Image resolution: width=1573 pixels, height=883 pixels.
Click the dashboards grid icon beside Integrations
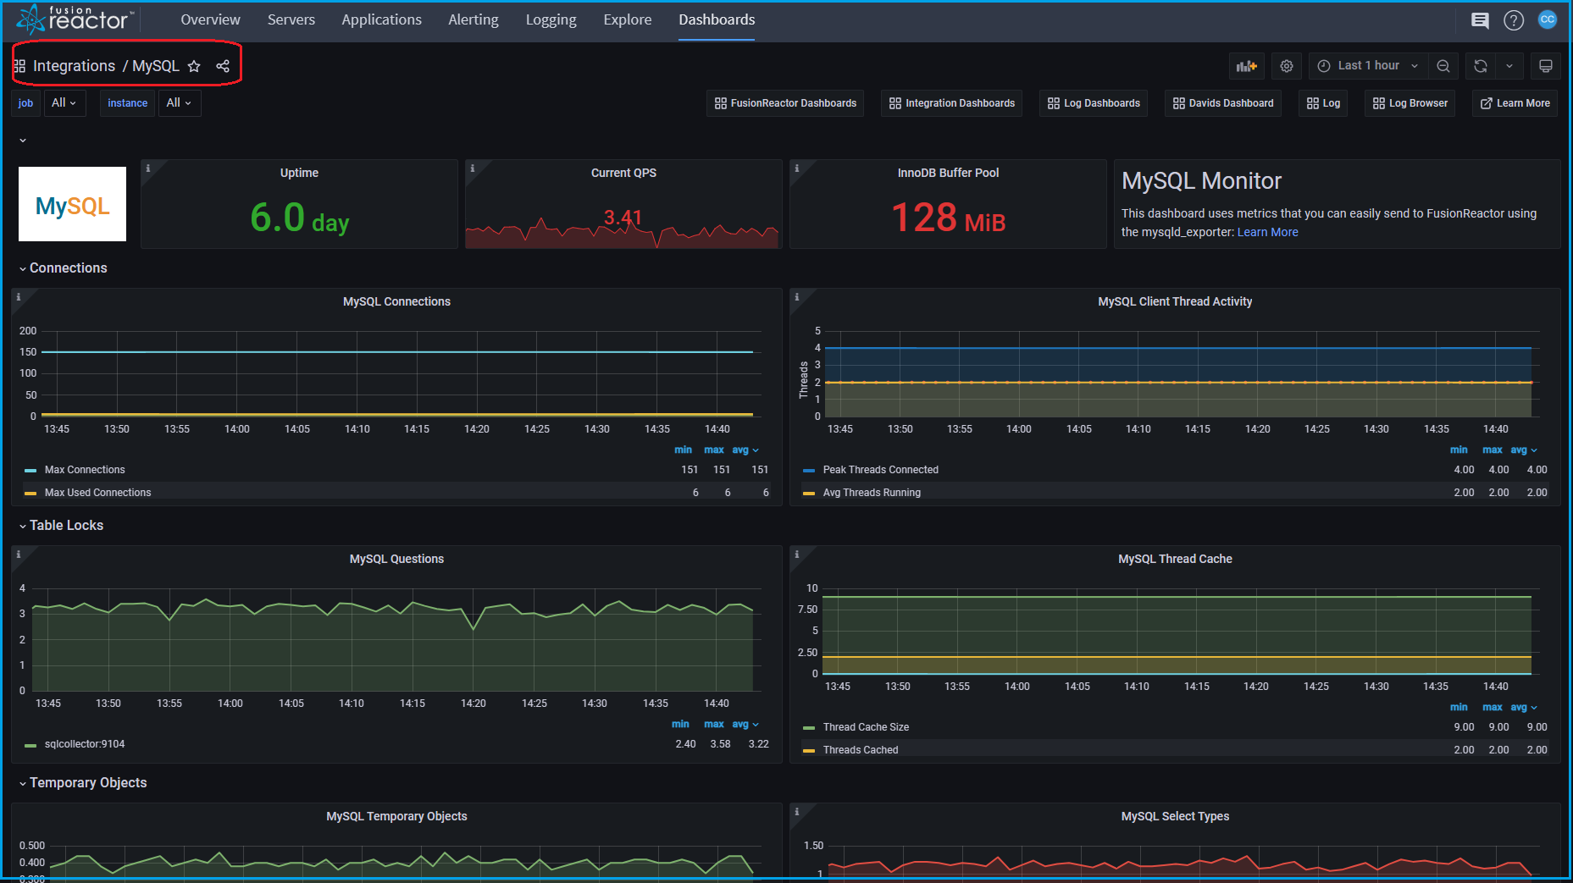click(19, 66)
